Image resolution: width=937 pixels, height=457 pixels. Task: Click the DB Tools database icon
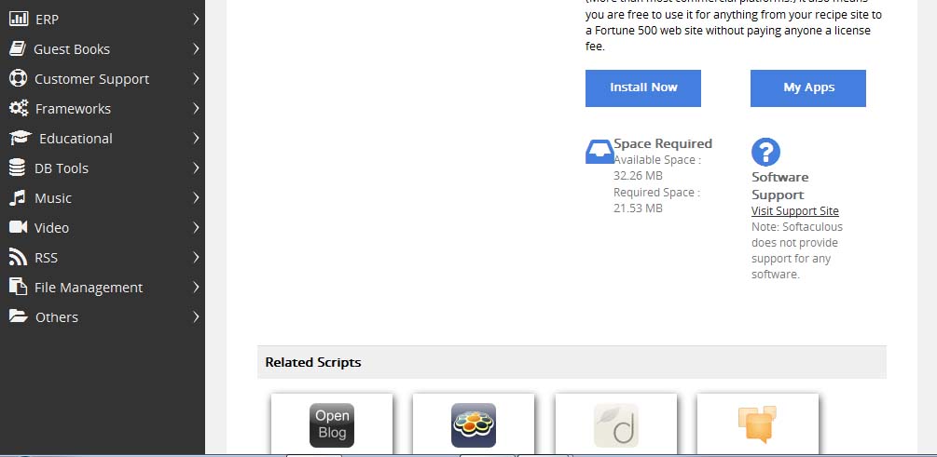click(x=17, y=168)
